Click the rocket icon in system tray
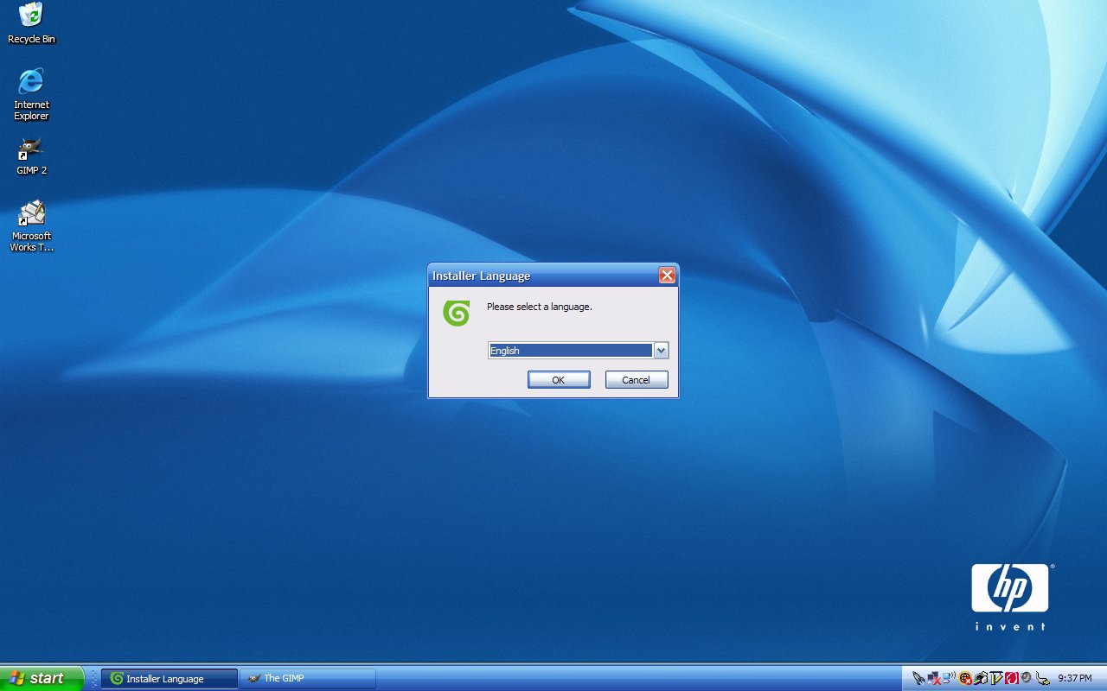1107x691 pixels. point(918,678)
